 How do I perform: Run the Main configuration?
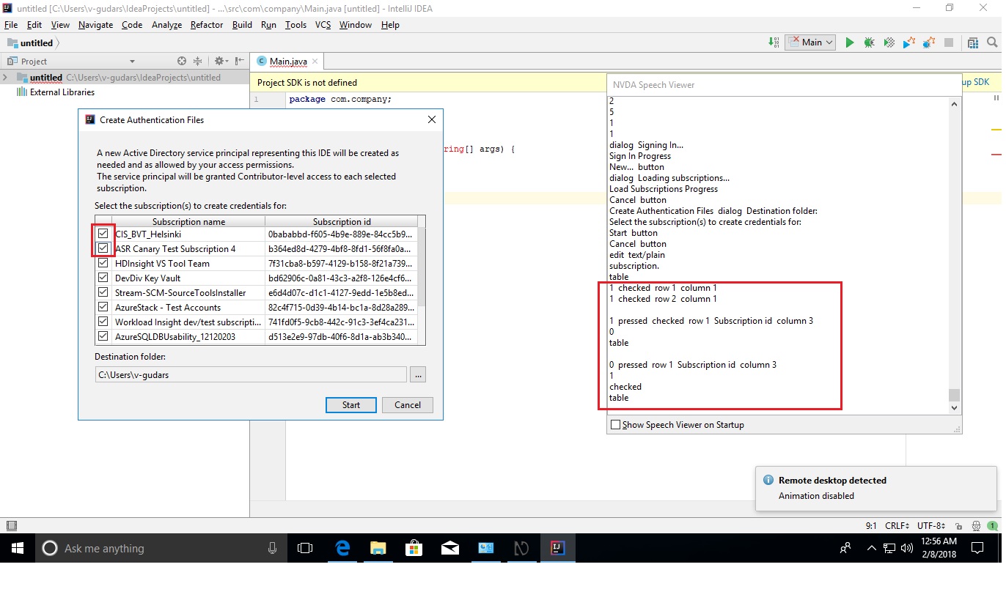point(849,42)
